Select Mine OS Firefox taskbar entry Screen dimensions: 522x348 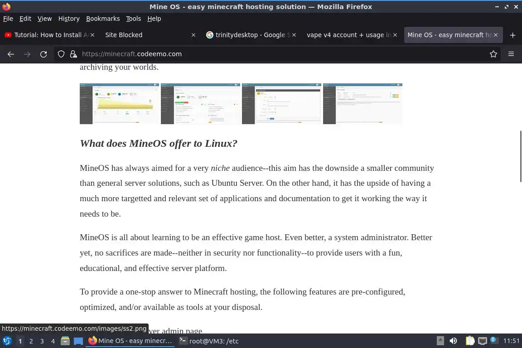click(x=130, y=341)
